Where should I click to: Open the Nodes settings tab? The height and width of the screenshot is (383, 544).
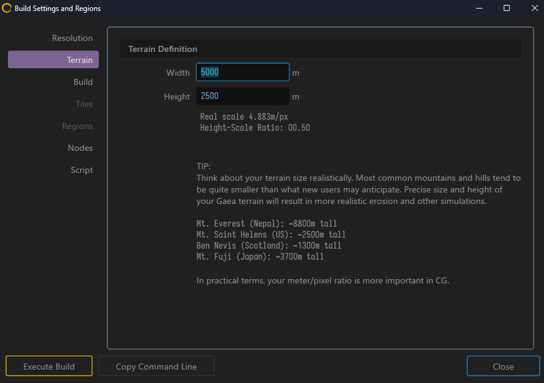[x=80, y=148]
